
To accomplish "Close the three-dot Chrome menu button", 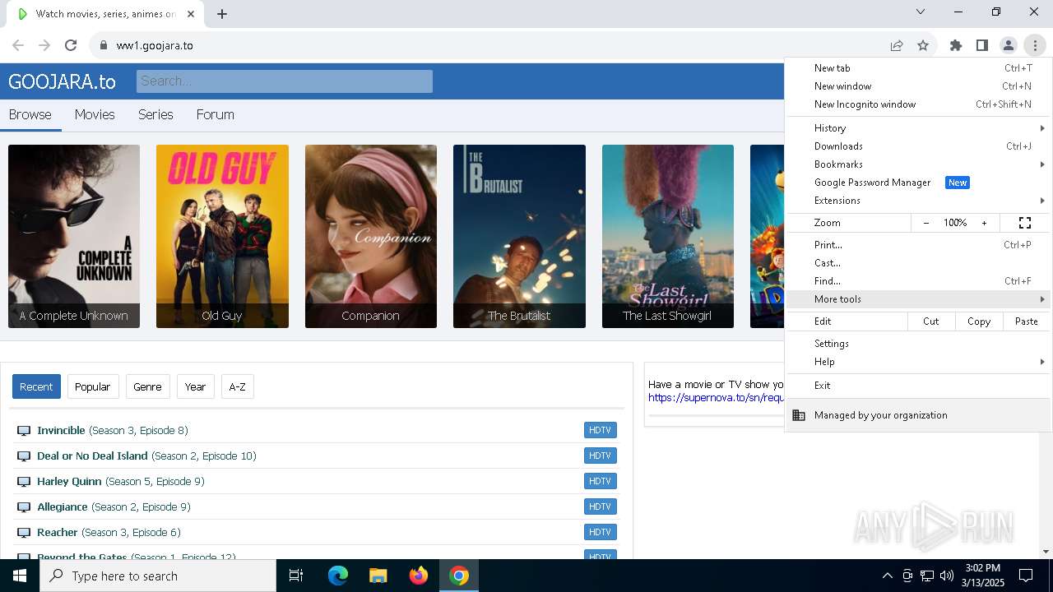I will [x=1035, y=45].
